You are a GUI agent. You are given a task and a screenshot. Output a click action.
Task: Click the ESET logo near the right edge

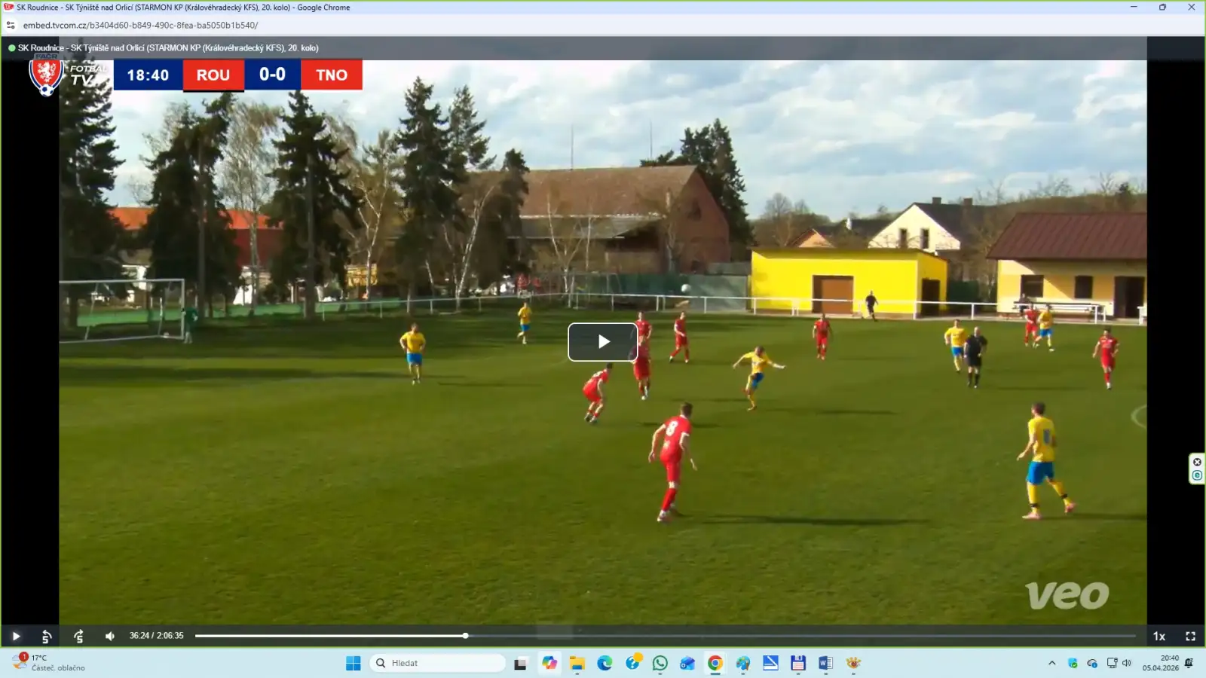pyautogui.click(x=1197, y=473)
